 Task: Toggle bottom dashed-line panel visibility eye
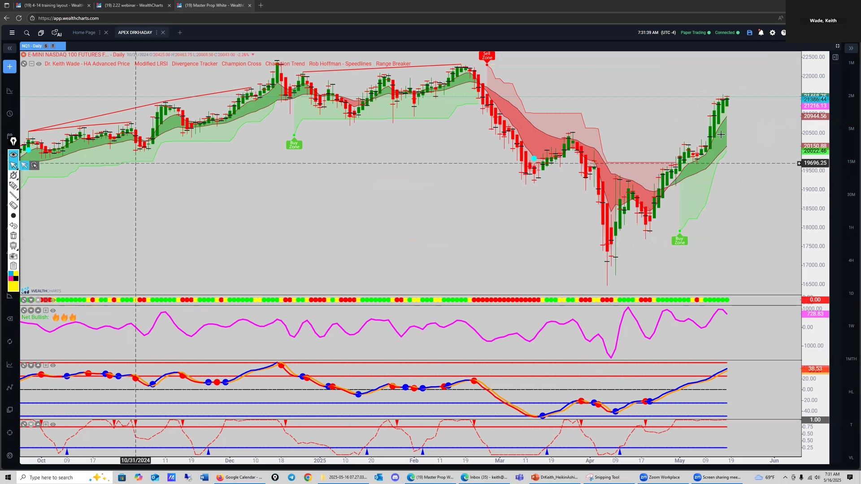(53, 424)
